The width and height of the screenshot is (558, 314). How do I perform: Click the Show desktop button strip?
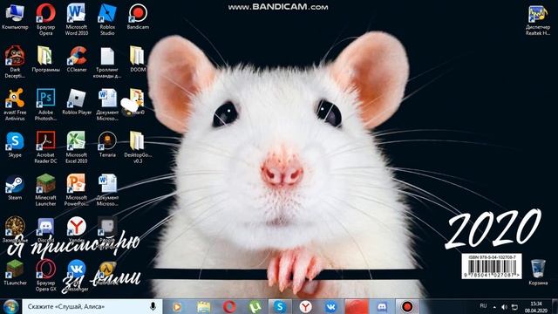point(555,306)
